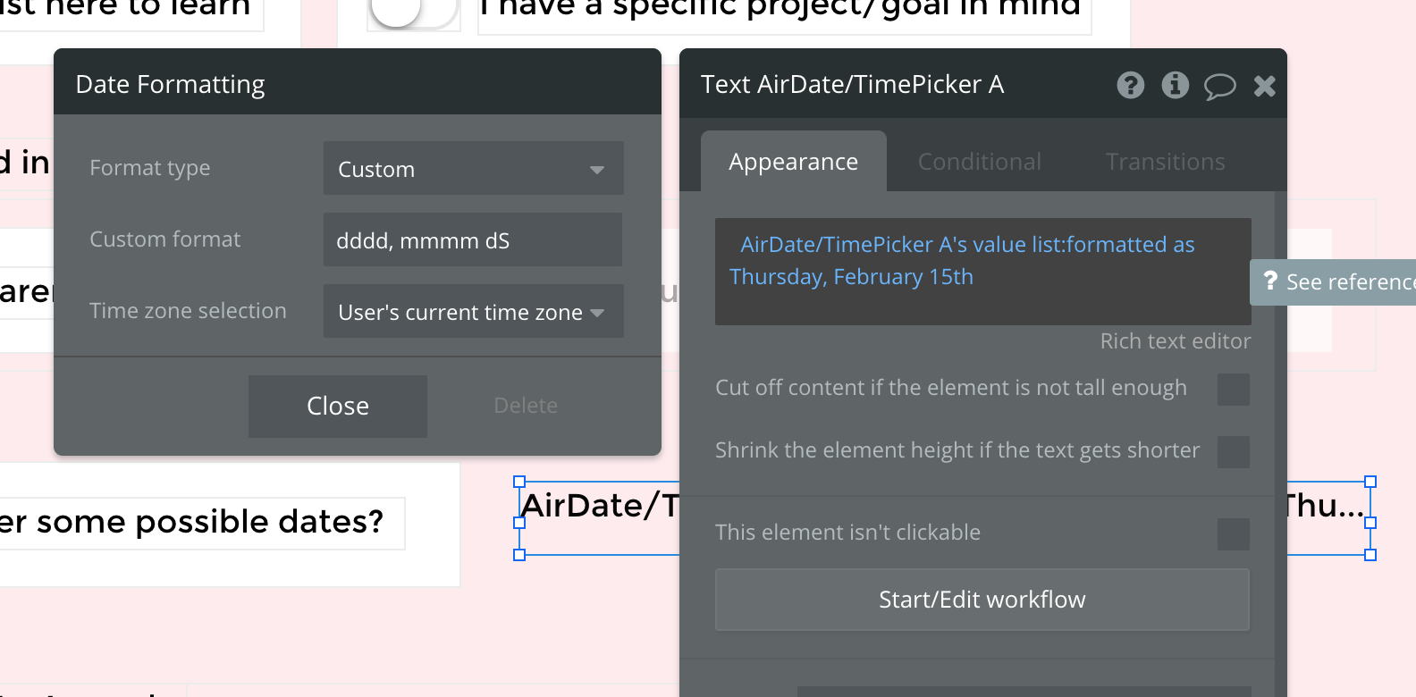Check This element isn't clickable

coord(1233,533)
